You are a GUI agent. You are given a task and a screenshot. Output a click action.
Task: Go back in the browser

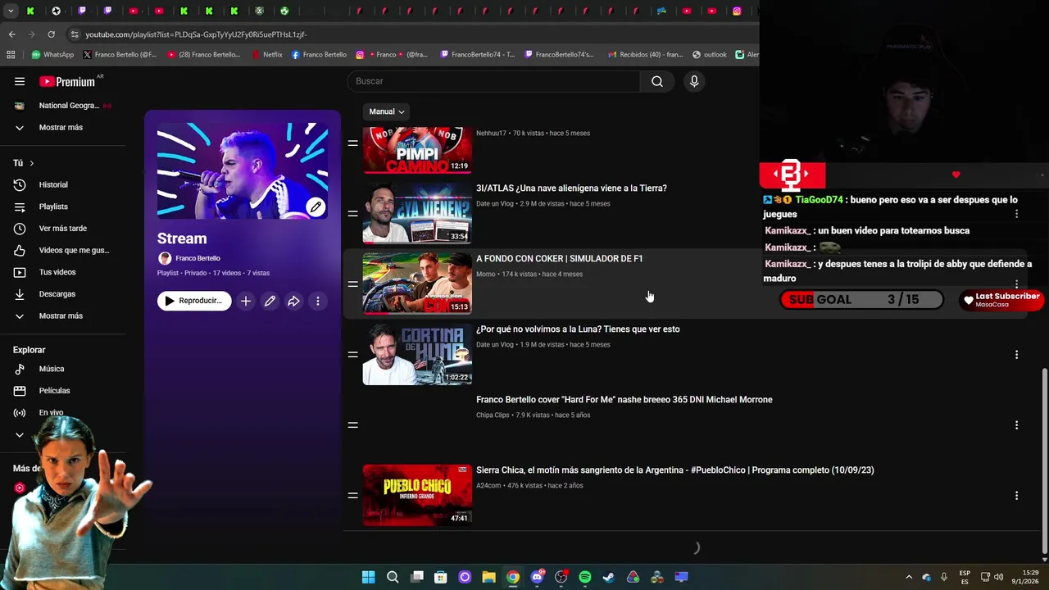11,34
